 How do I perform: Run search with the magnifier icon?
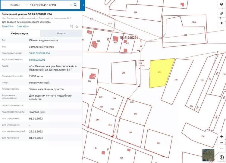(x=75, y=5)
